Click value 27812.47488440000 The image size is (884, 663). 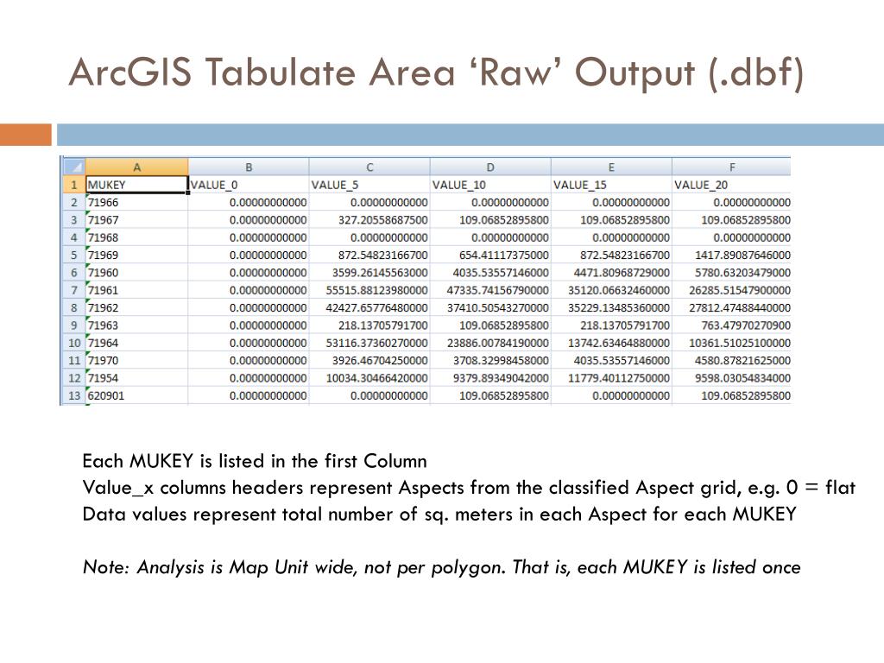tap(732, 308)
